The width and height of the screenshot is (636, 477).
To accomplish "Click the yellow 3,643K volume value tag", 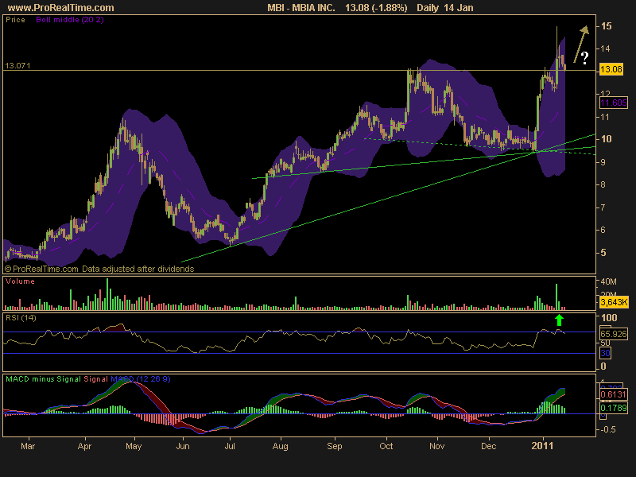I will [614, 302].
